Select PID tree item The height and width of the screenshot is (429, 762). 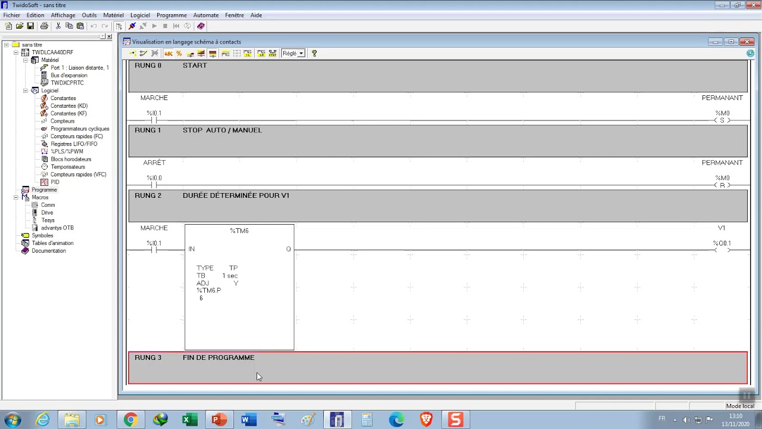pyautogui.click(x=55, y=182)
